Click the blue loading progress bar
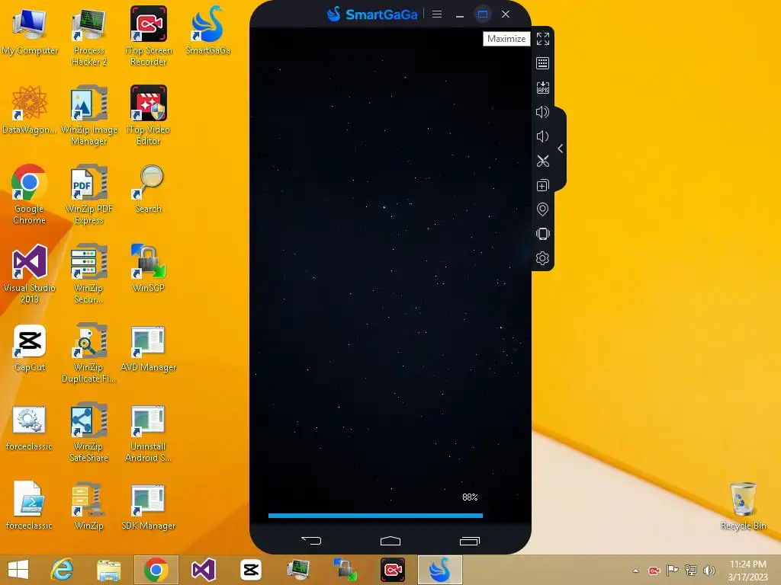This screenshot has height=585, width=781. [x=375, y=516]
